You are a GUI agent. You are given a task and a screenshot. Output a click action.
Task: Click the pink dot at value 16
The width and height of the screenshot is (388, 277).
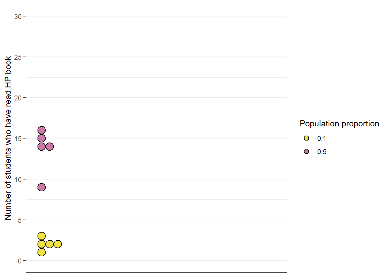pos(42,130)
